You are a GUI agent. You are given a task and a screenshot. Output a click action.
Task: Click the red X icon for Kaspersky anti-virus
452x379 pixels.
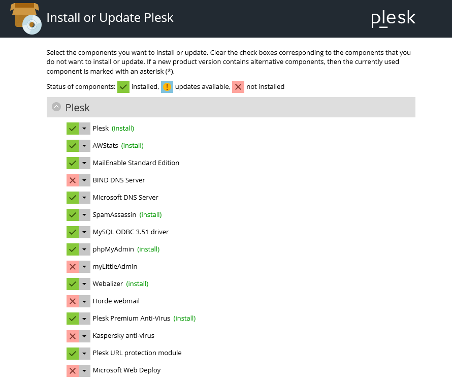tap(73, 336)
